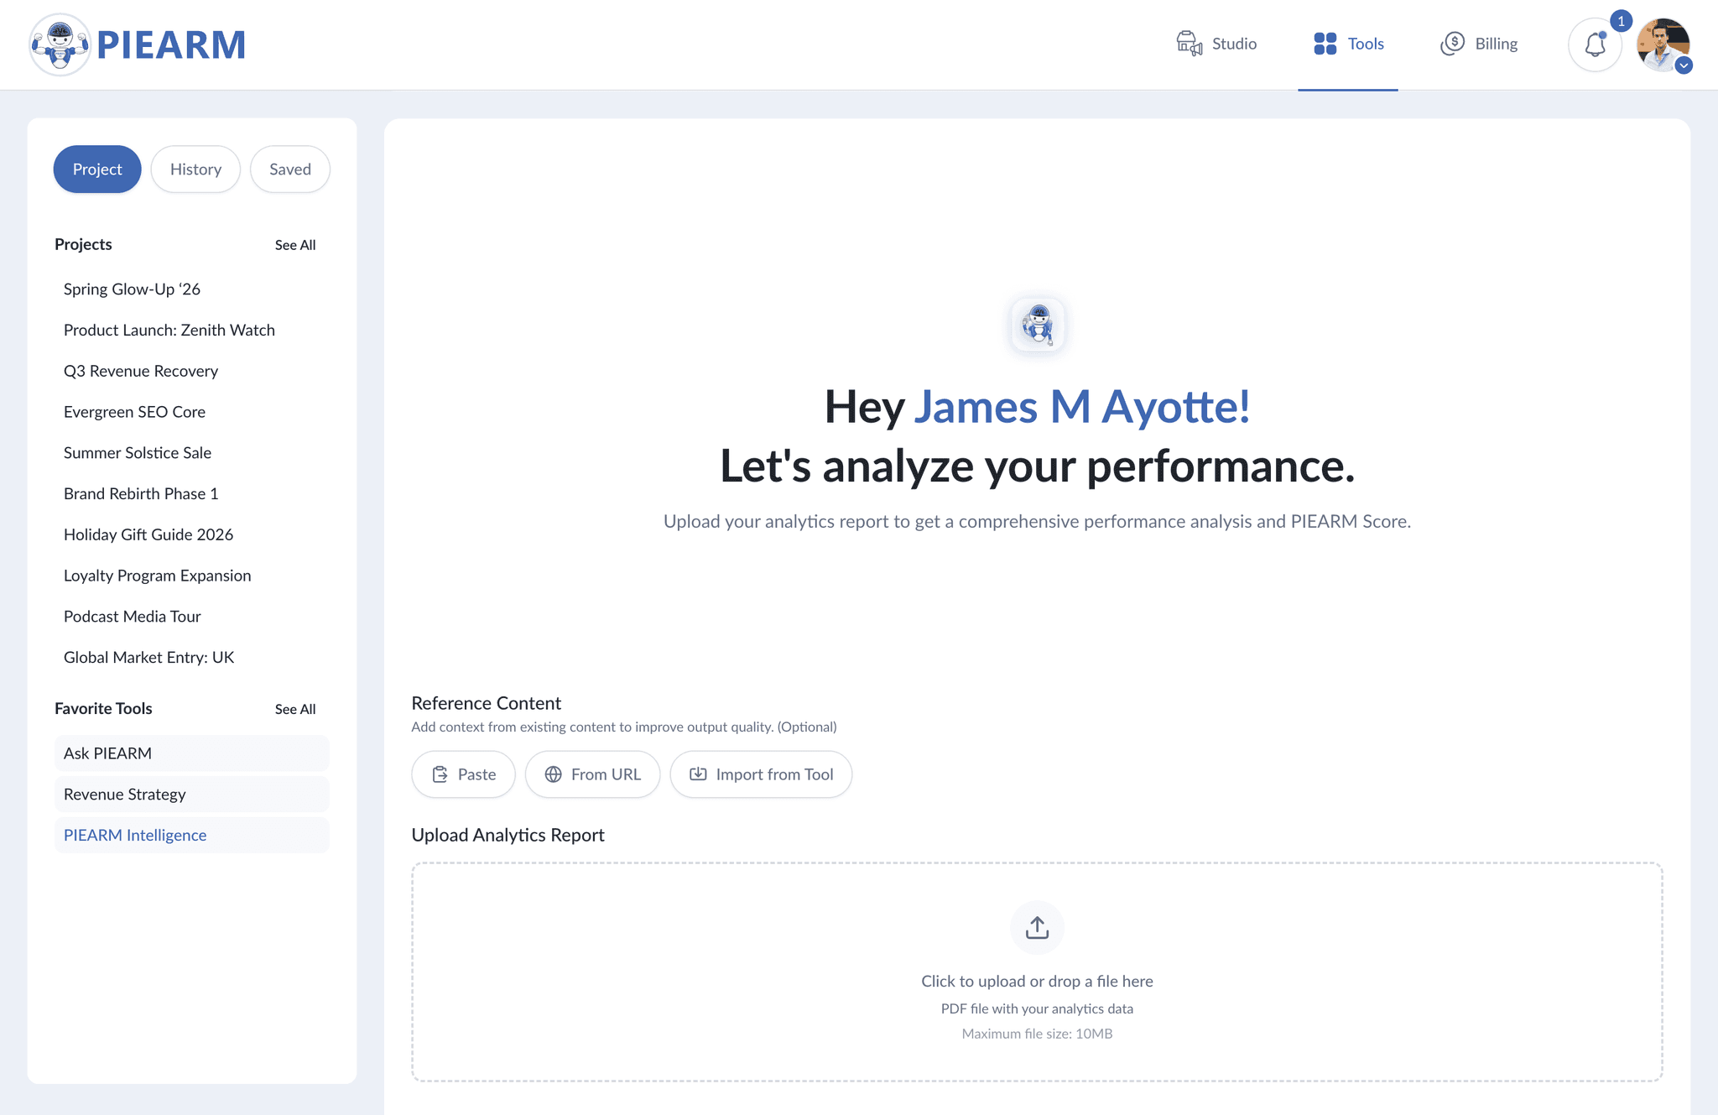This screenshot has height=1115, width=1718.
Task: Click the Paste button
Action: tap(463, 774)
